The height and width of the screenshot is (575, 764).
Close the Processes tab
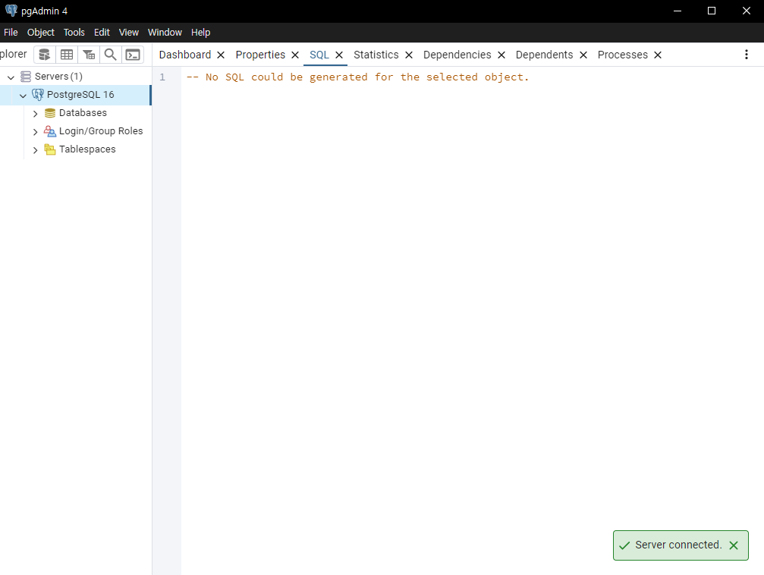coord(658,55)
